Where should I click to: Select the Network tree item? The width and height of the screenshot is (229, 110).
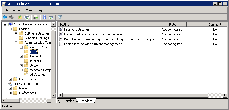pos(36,56)
